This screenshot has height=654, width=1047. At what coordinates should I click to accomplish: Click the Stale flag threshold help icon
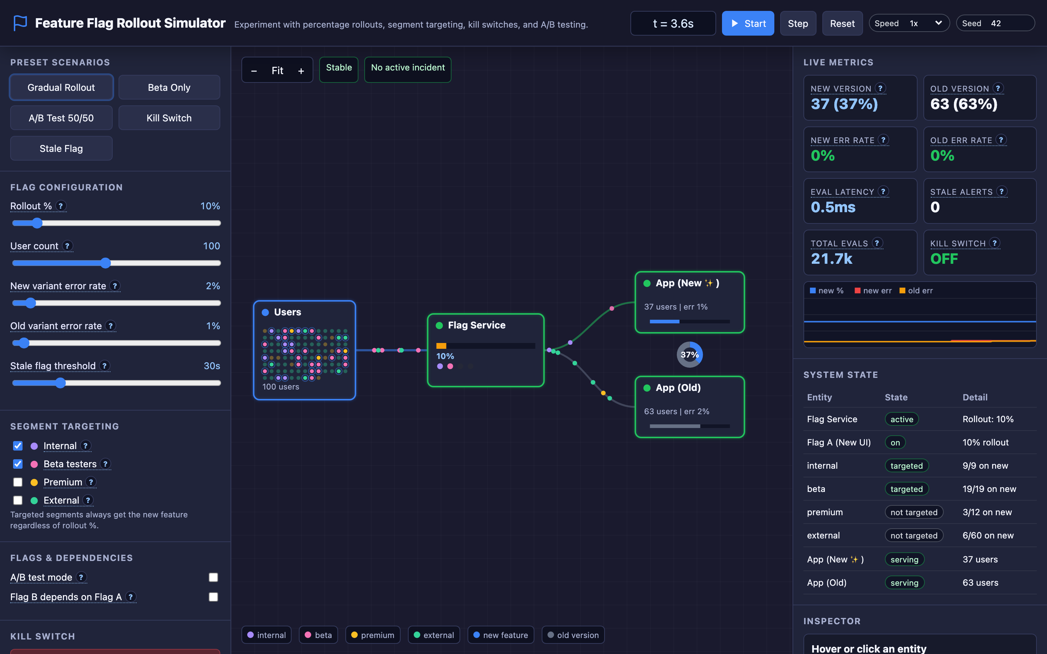click(x=104, y=366)
